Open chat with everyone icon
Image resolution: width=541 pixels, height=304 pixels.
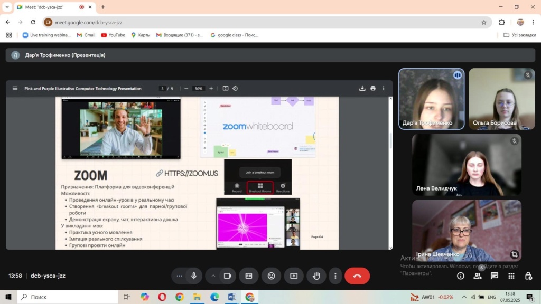pos(495,275)
